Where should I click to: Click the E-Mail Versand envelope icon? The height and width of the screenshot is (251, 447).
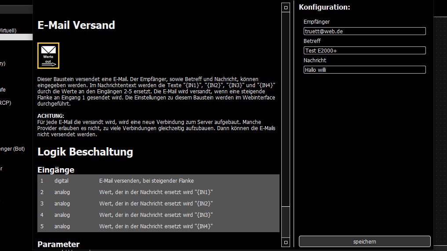[48, 56]
